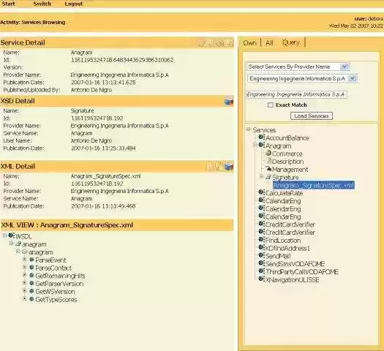Click the database icon in XSD Detail header

229,101
